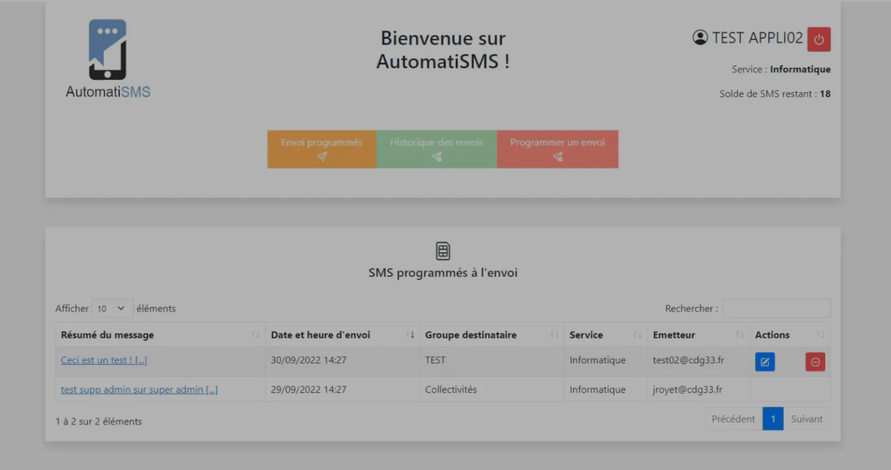Click the 29/09/2022 14:27 date cell
891x470 pixels.
pos(309,389)
